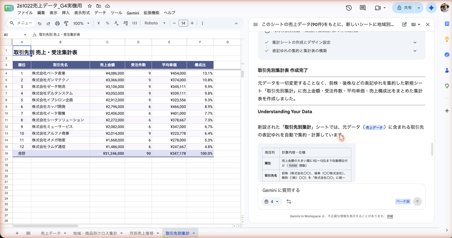Viewport: 452px width, 238px height.
Task: Click the print icon
Action: (x=57, y=23)
